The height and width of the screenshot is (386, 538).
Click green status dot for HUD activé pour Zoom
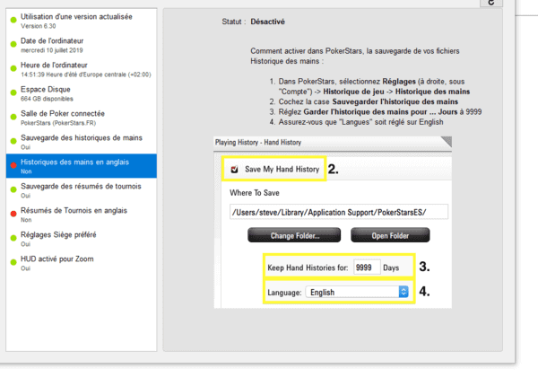coord(13,262)
